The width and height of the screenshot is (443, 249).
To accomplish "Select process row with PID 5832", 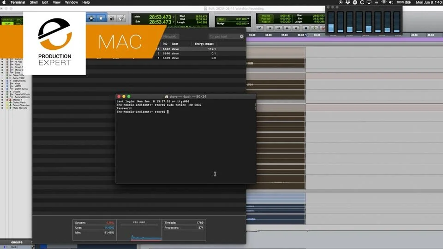I will pyautogui.click(x=200, y=49).
